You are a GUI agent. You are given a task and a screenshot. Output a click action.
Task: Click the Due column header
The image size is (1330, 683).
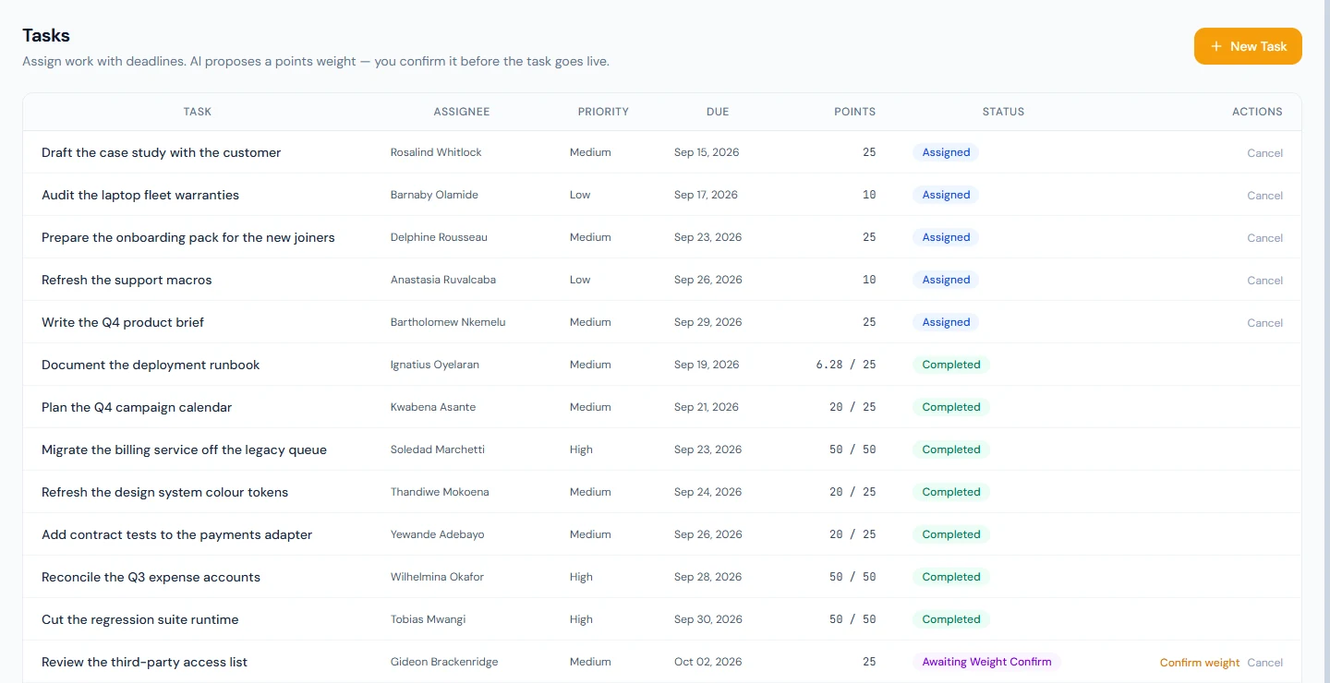(x=718, y=112)
